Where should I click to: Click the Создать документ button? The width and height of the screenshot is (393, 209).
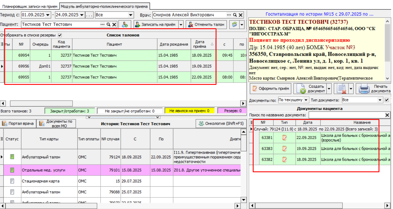pyautogui.click(x=310, y=89)
